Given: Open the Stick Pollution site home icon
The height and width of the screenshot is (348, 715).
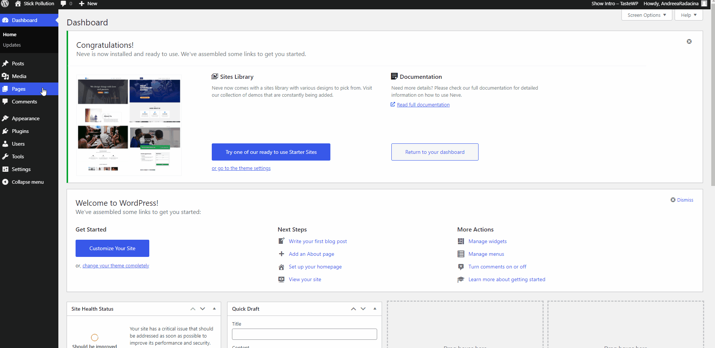Looking at the screenshot, I should [18, 4].
